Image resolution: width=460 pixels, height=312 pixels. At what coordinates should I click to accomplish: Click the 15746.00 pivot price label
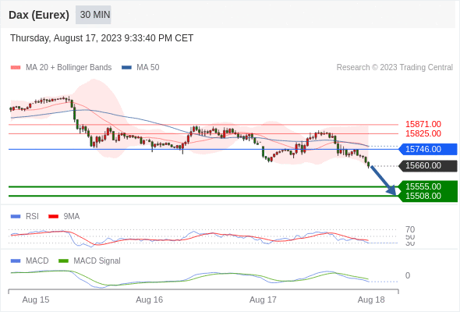click(428, 149)
